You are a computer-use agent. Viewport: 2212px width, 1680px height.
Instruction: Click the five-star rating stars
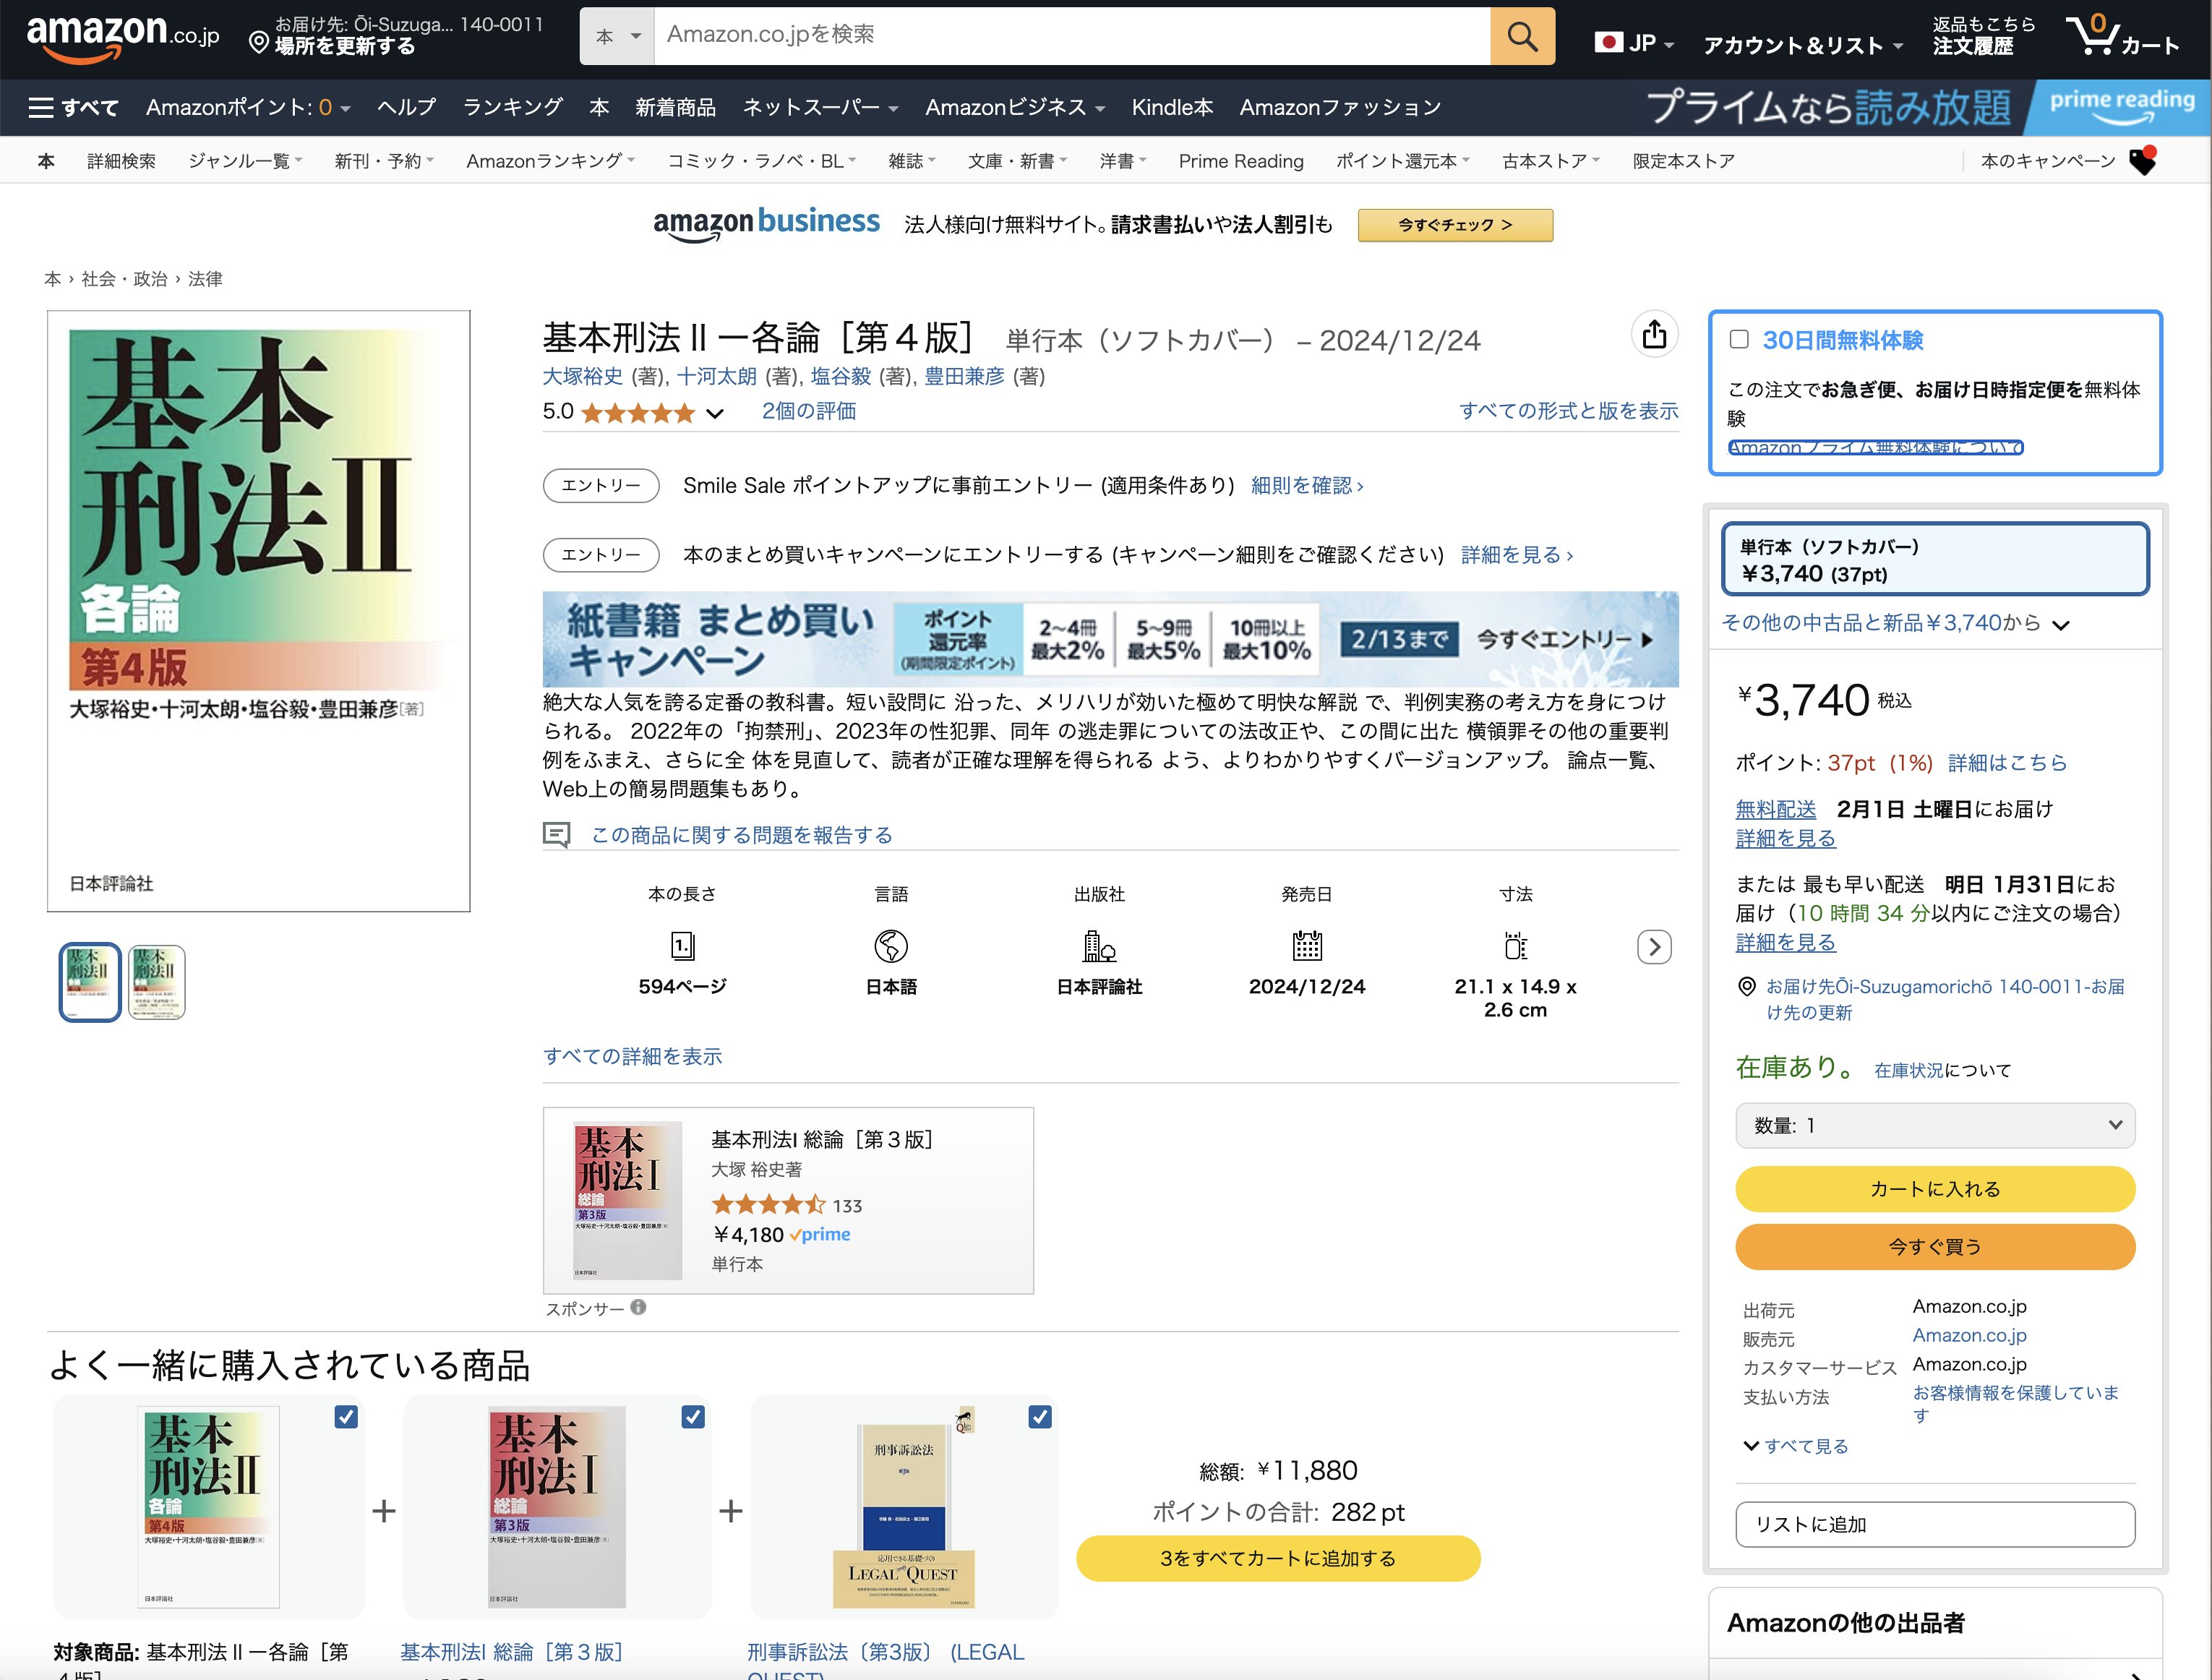(x=637, y=412)
